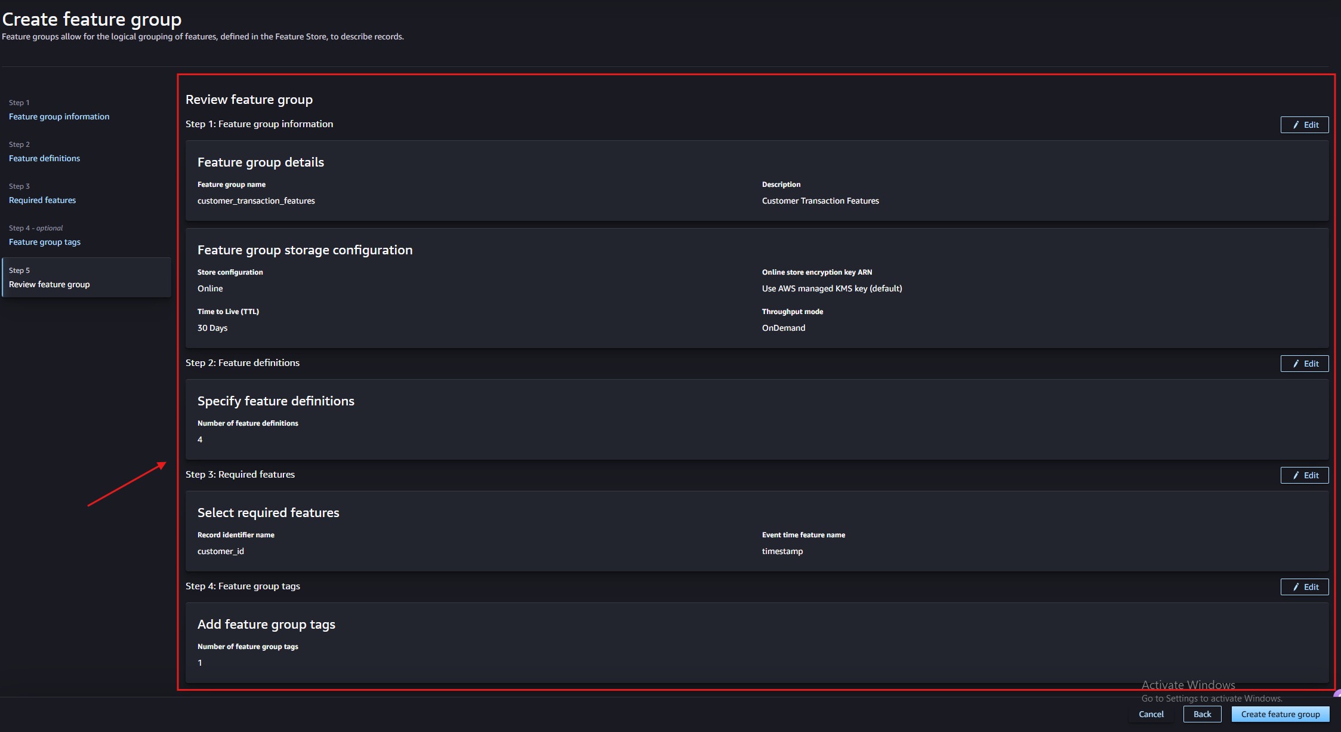Click the Back button
This screenshot has width=1341, height=732.
pos(1202,714)
